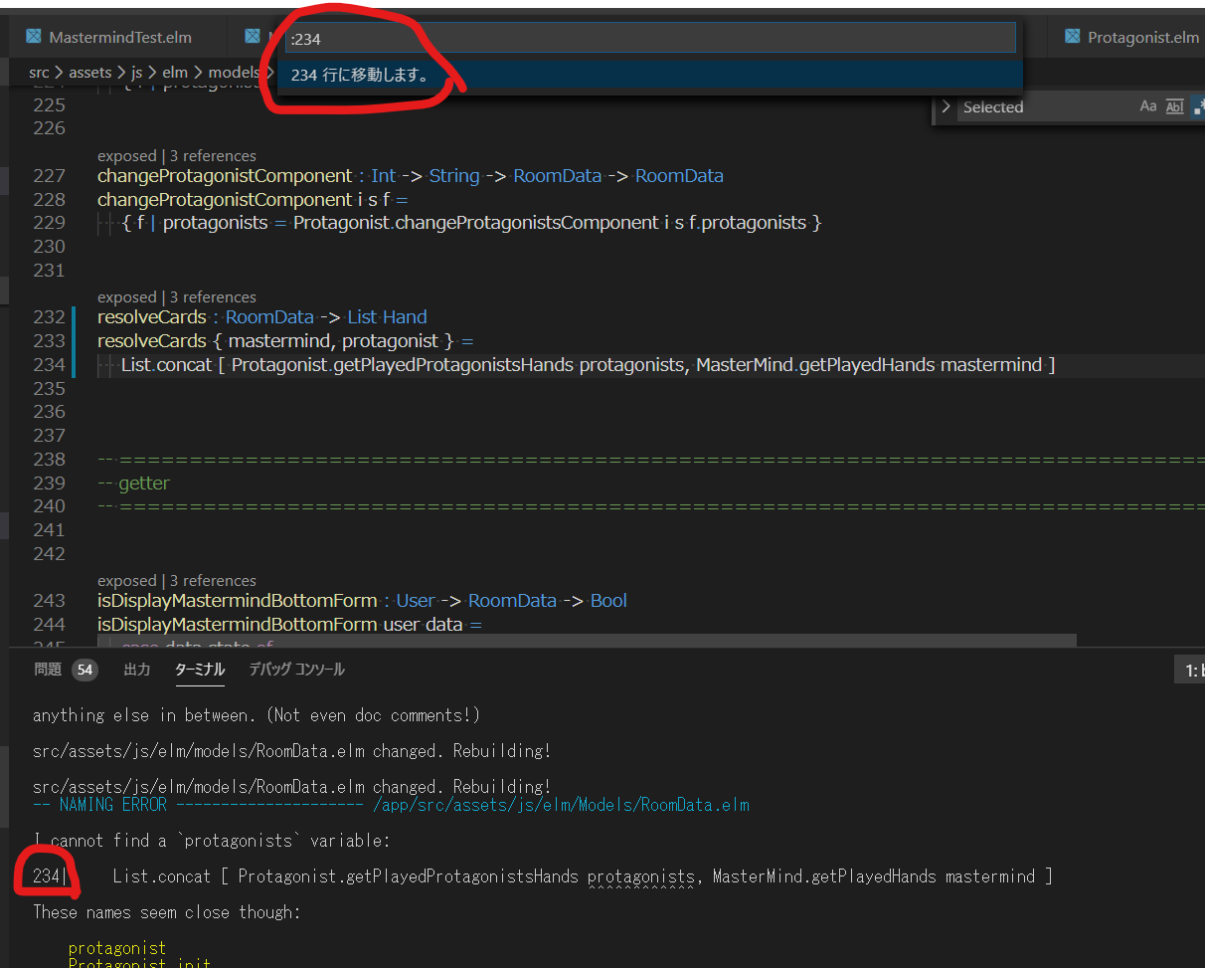Click the go-to-line input showing :234
The image size is (1205, 968).
pos(650,38)
